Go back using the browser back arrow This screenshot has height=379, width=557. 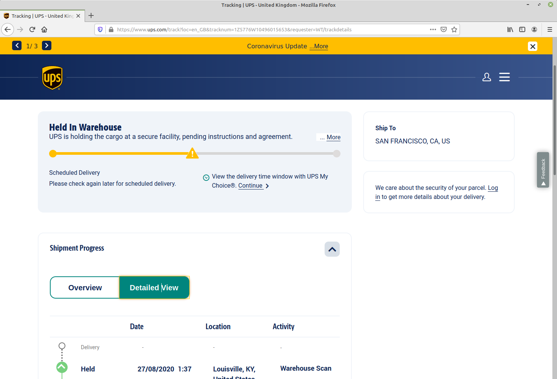point(8,29)
